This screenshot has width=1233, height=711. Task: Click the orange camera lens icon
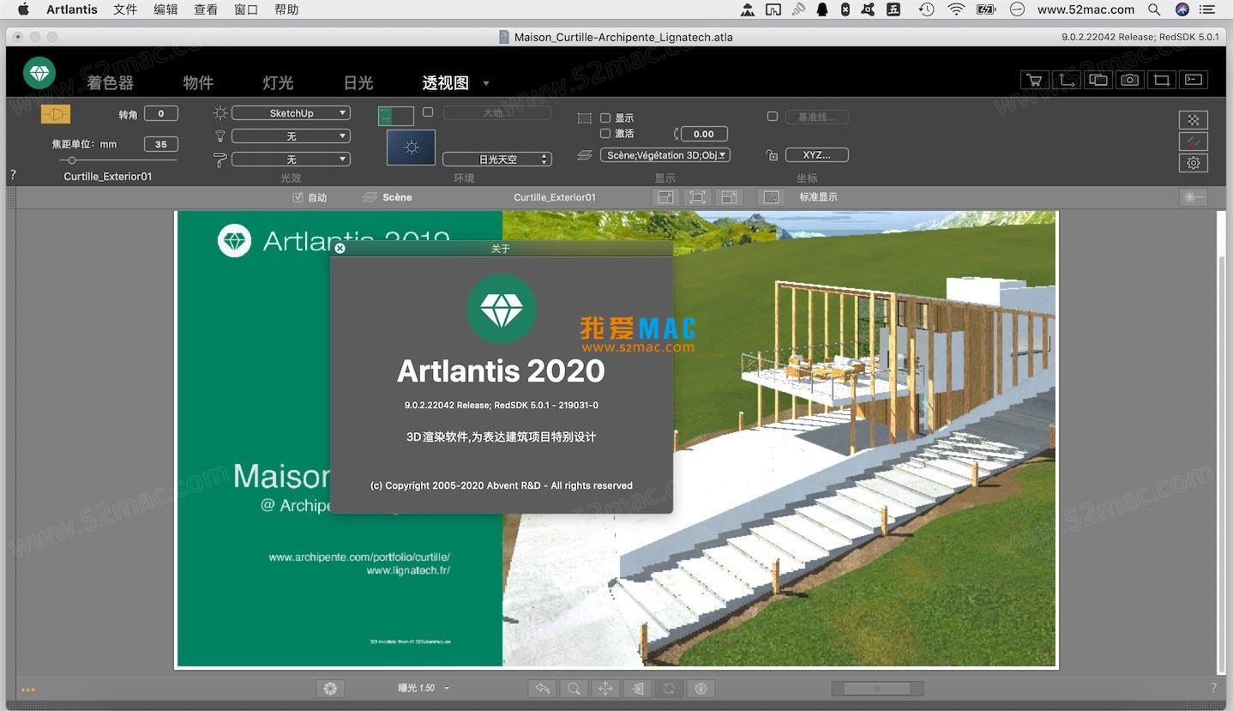56,114
